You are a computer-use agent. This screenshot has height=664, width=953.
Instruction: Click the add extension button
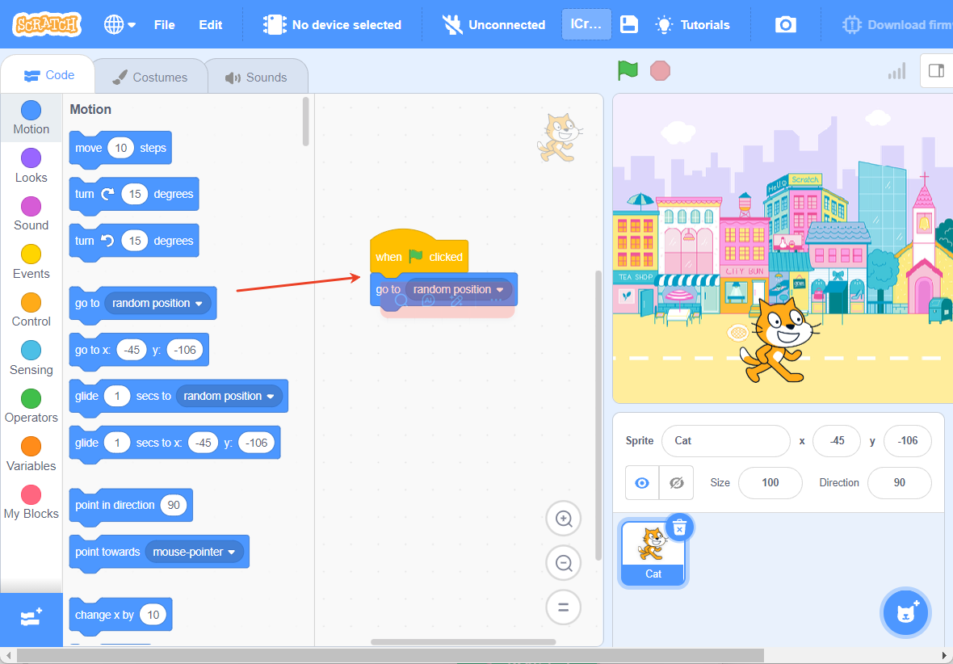pos(31,619)
